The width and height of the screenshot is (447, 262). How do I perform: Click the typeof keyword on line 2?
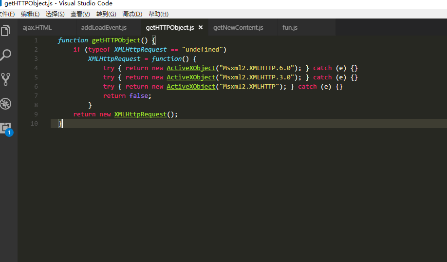coord(99,50)
